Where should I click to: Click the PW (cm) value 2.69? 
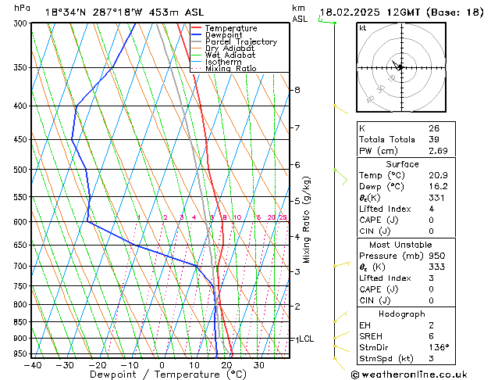pos(438,151)
